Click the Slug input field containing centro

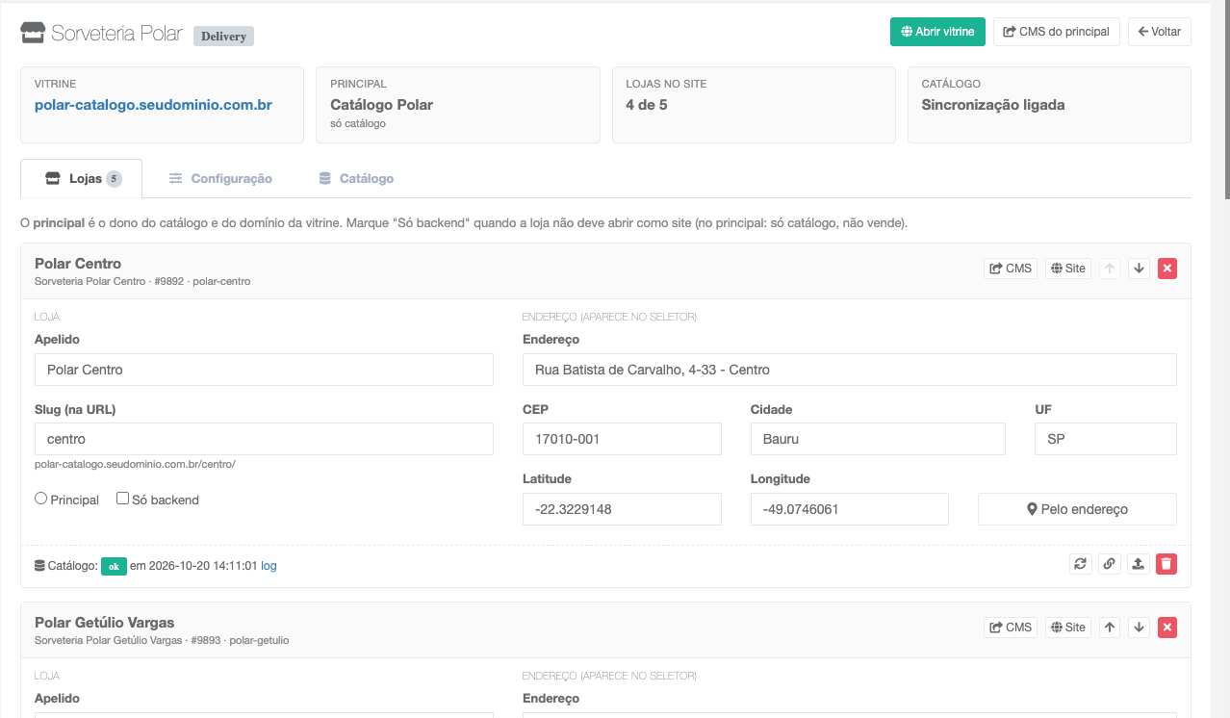(x=264, y=439)
